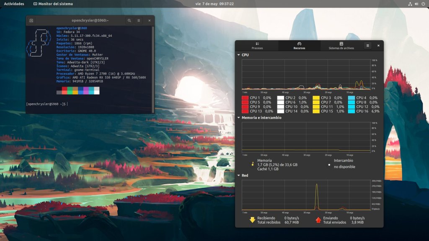Switch to the Procesos tab
The image size is (429, 241).
point(257,46)
